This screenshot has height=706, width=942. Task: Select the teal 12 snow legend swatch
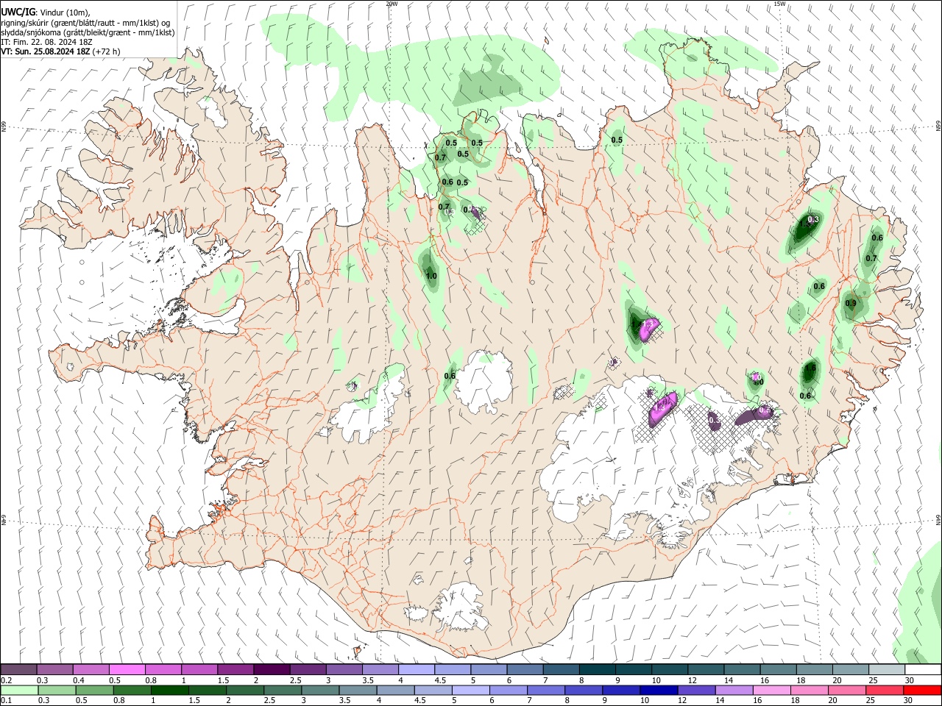[706, 670]
